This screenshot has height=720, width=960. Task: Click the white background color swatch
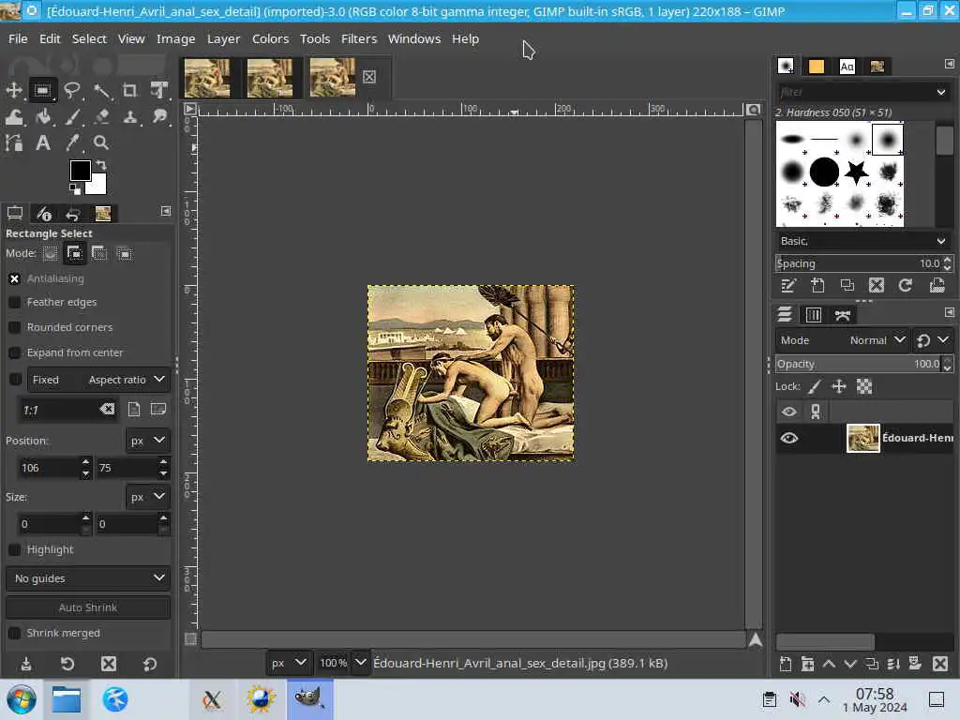tap(97, 186)
